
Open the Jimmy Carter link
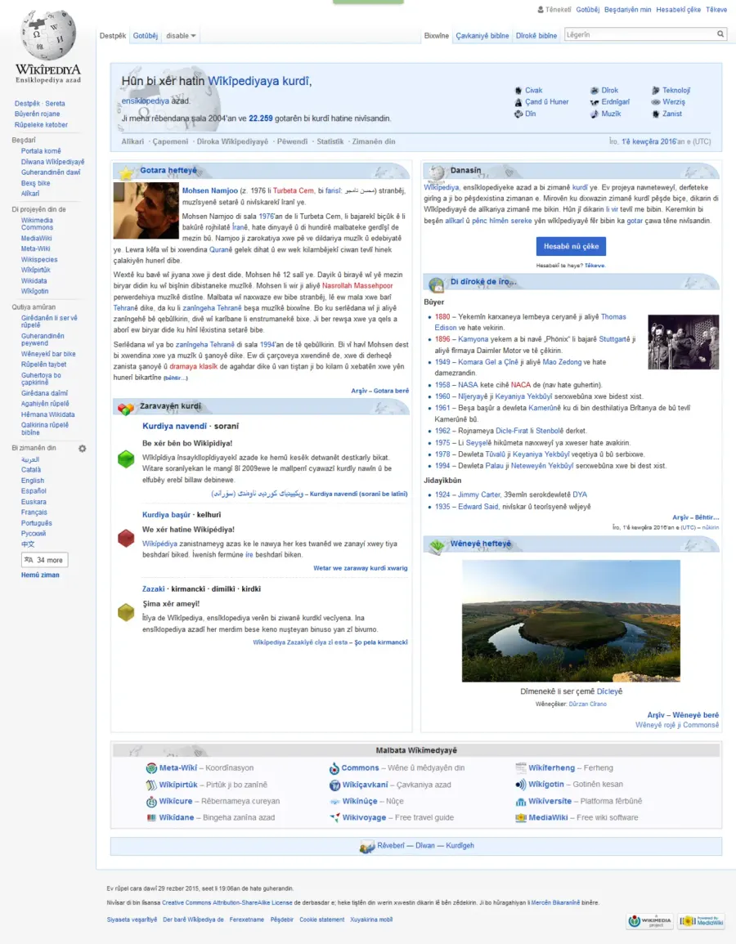479,494
